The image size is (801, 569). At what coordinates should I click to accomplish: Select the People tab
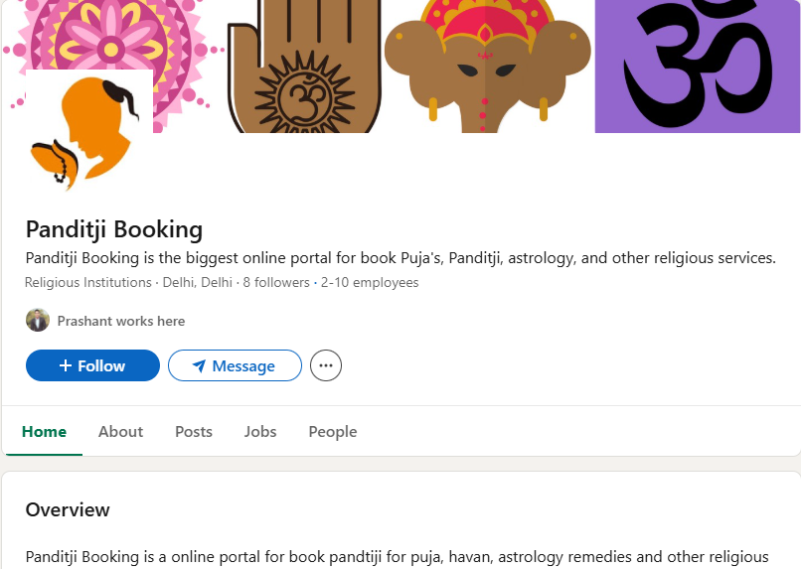point(333,432)
